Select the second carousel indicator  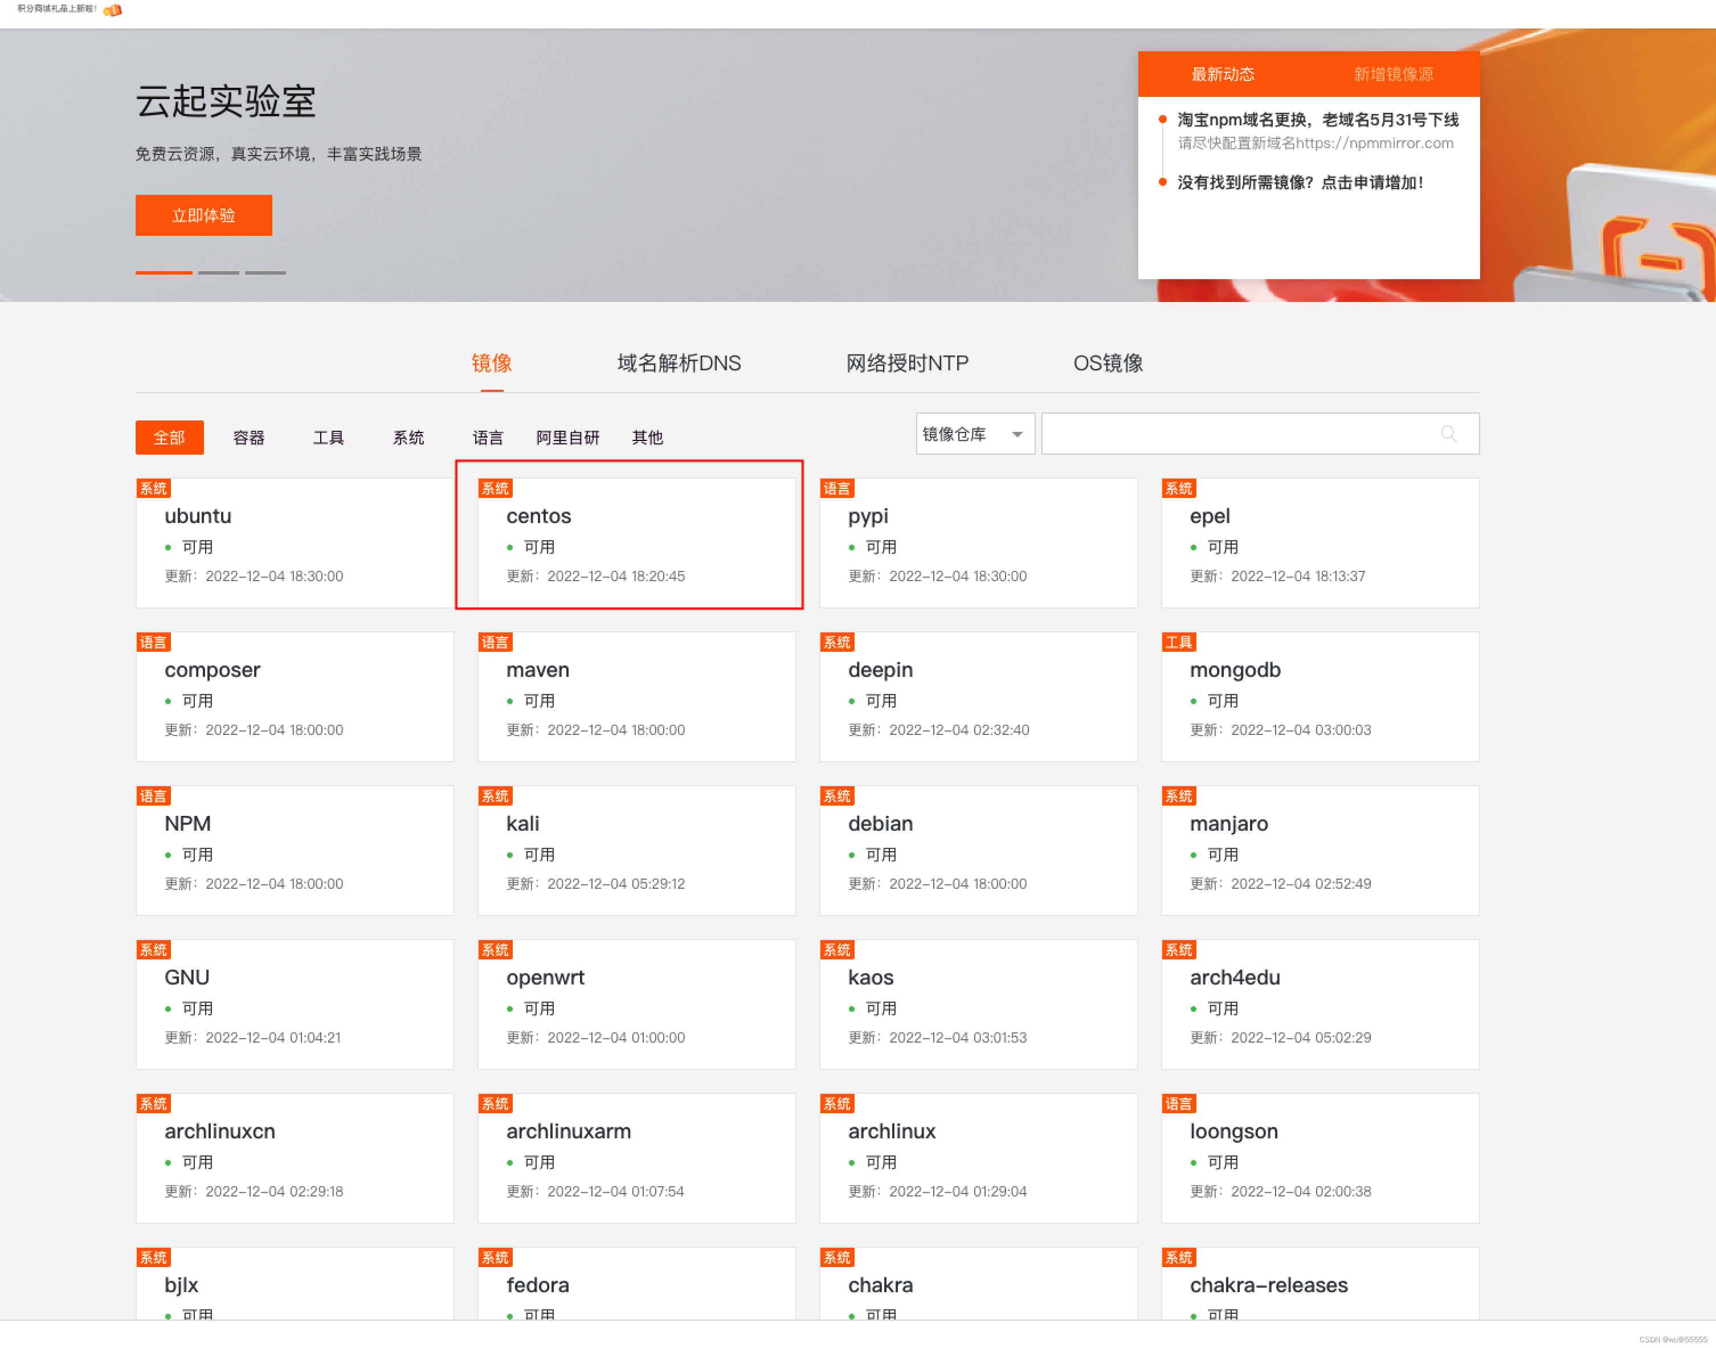click(219, 272)
